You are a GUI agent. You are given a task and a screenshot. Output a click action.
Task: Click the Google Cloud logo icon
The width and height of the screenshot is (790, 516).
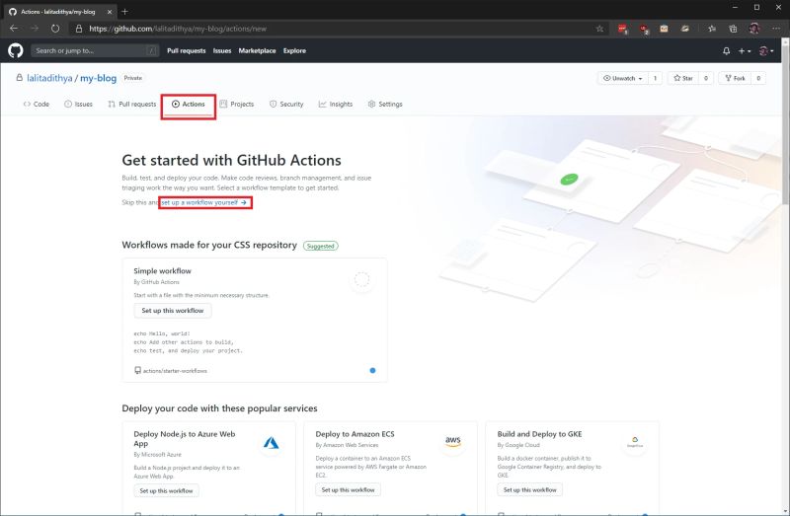635,443
